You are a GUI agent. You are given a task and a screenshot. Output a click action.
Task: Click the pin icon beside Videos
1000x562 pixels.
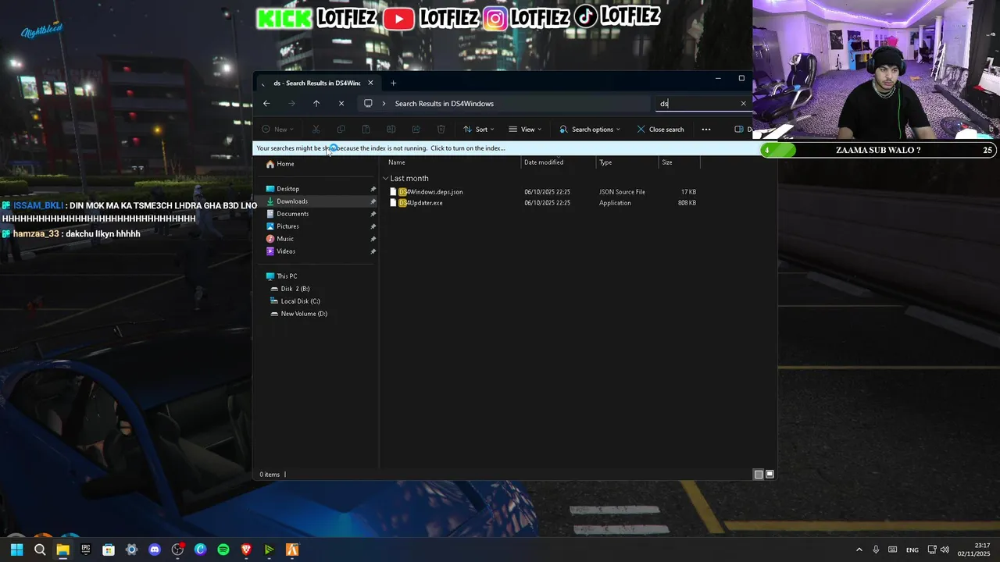[373, 251]
